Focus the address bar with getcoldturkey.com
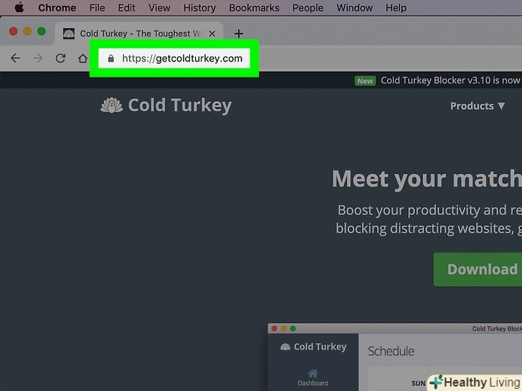Image resolution: width=522 pixels, height=391 pixels. click(x=174, y=59)
